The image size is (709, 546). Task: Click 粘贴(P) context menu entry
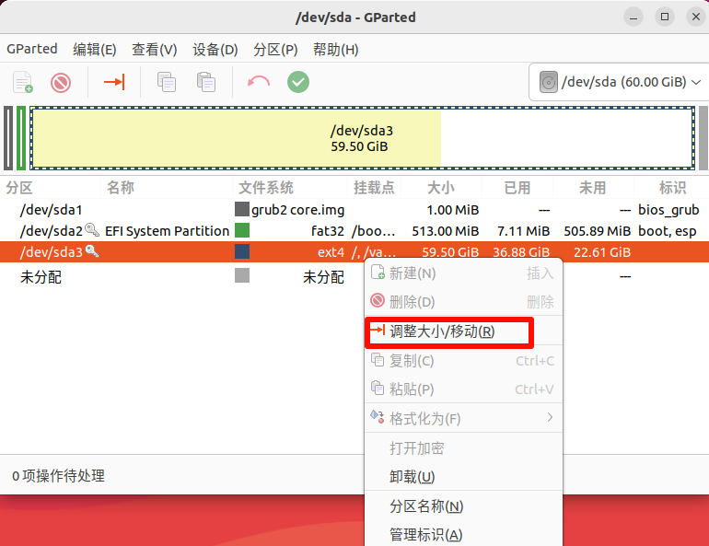pos(463,389)
